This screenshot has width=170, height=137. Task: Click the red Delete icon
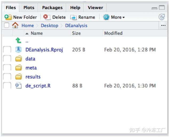click(47, 17)
